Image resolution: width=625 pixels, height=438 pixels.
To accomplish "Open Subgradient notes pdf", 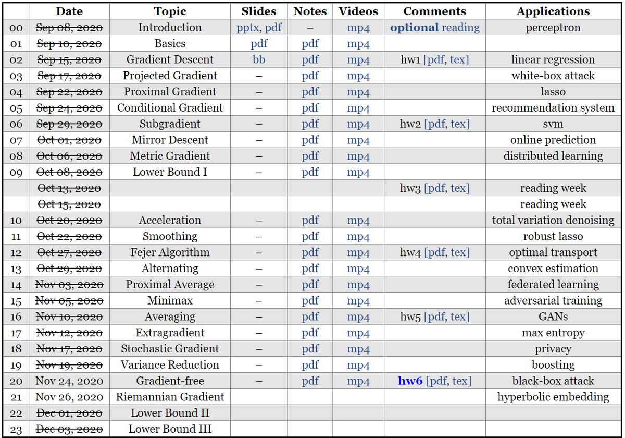I will point(310,124).
